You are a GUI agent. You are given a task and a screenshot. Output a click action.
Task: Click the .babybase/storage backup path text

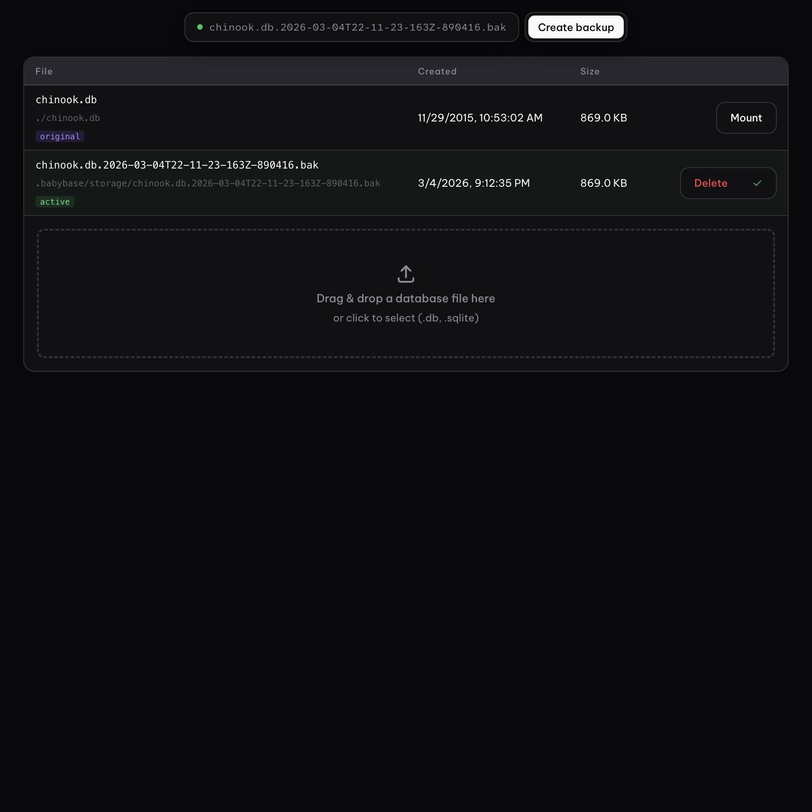[x=208, y=184]
